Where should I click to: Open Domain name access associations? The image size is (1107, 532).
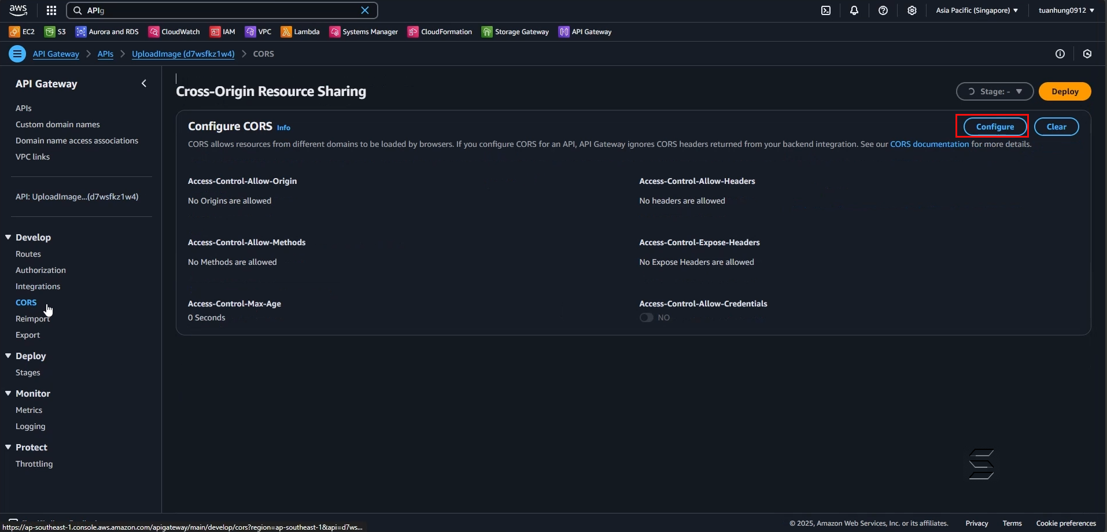coord(77,141)
